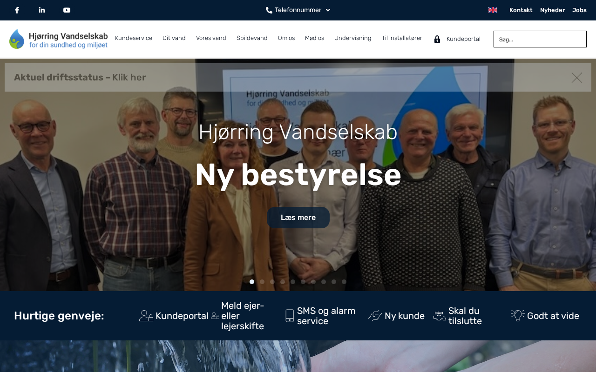
Task: Open the Mød os menu
Action: [x=314, y=38]
